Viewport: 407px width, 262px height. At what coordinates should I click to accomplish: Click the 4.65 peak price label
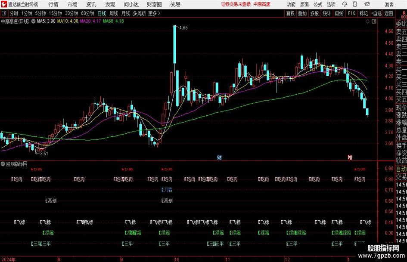point(183,28)
